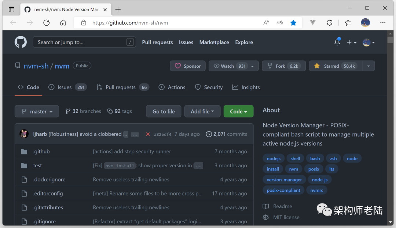Click the browser address bar URL
Screen dimensions: 396x228
(x=130, y=23)
